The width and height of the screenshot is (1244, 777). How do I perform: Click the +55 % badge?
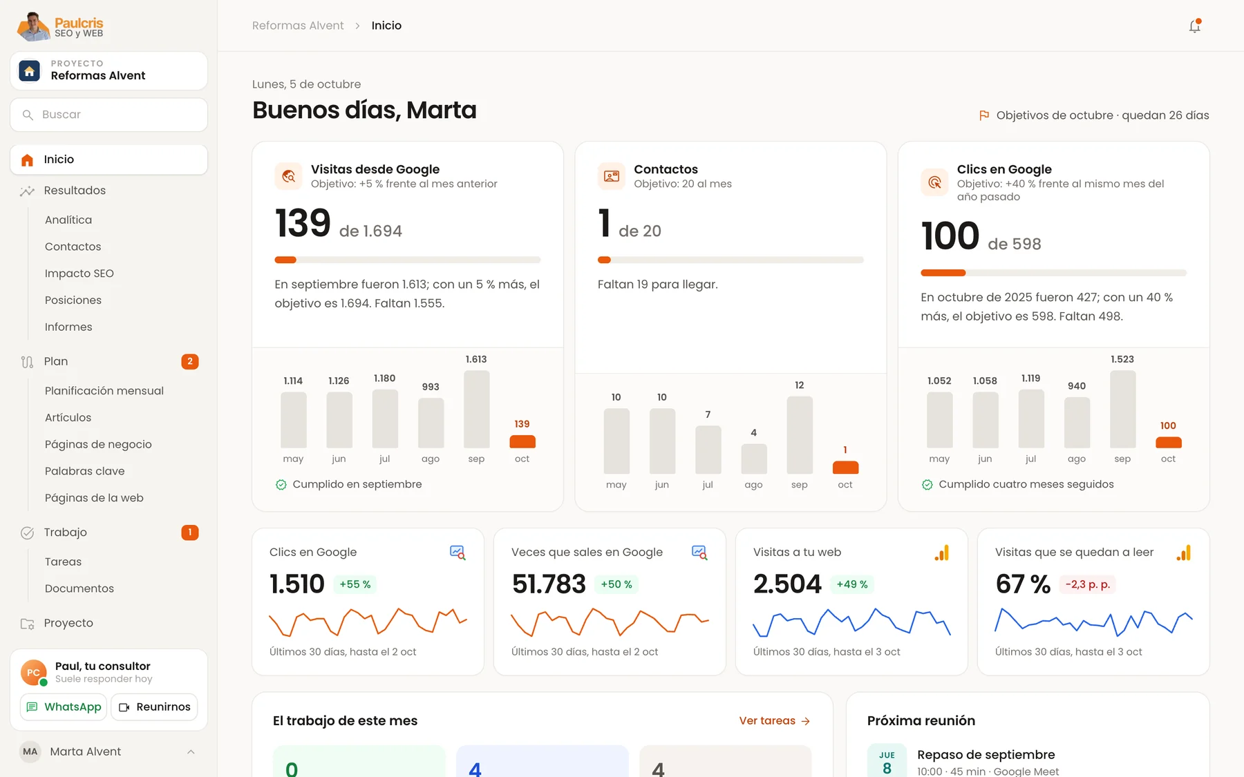pyautogui.click(x=355, y=584)
